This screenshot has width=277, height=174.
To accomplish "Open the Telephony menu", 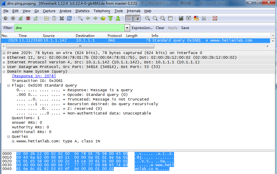I will (102, 11).
